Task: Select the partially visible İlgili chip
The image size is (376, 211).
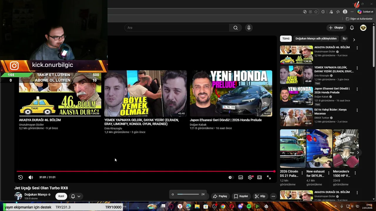Action: [345, 38]
